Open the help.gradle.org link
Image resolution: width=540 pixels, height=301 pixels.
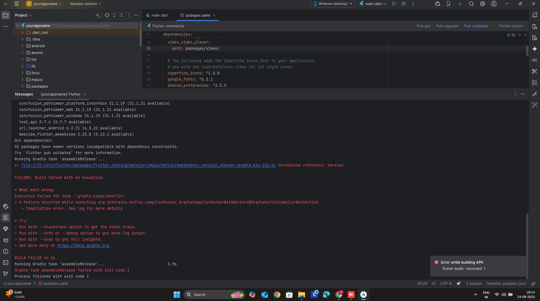coord(83,246)
